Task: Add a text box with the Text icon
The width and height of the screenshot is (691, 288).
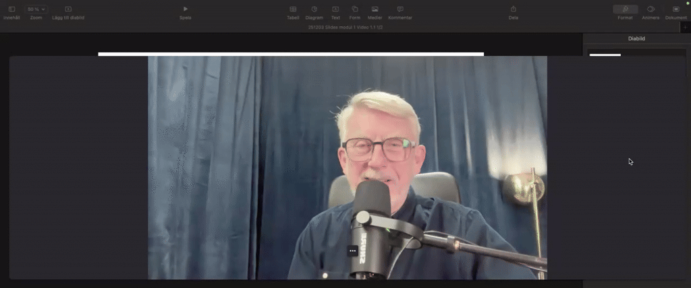Action: pyautogui.click(x=335, y=9)
